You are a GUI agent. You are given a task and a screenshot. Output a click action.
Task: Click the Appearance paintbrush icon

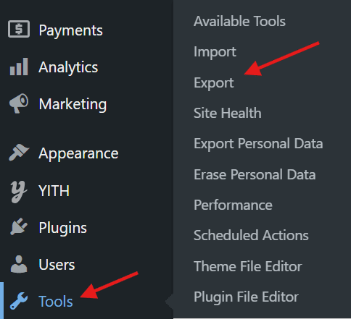(19, 153)
